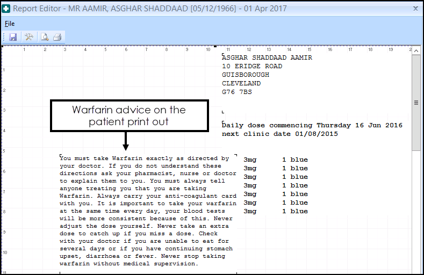424x275 pixels.
Task: Click the last '3mg 1 blue' dose row
Action: tap(276, 211)
